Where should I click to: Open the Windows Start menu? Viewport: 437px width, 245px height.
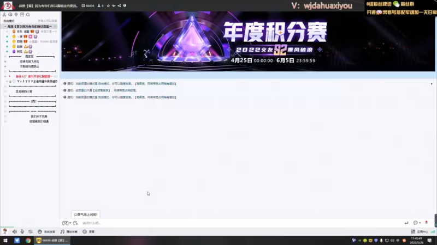(x=5, y=241)
